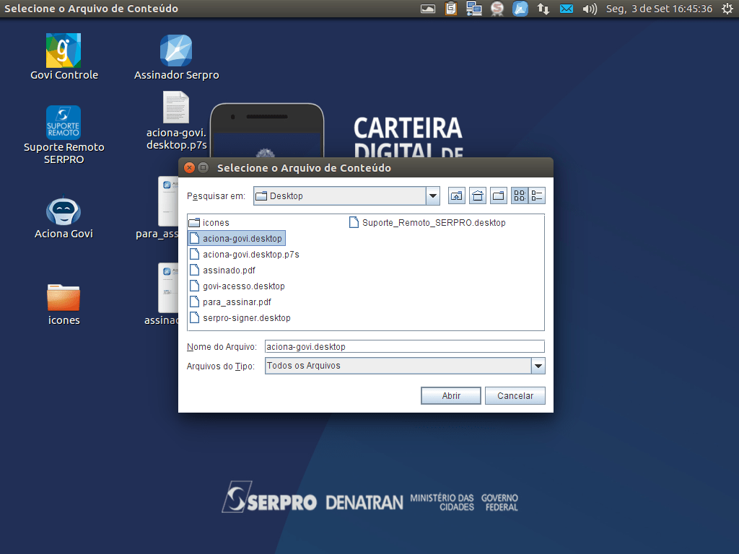Switch to Details view in file chooser
This screenshot has width=739, height=554.
point(537,196)
